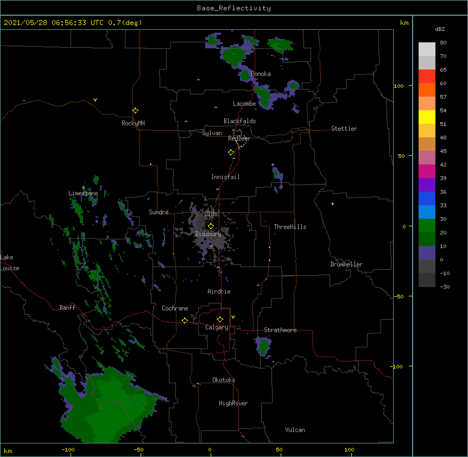Click the Didsbury city label
Viewport: 468px width, 457px height.
208,234
